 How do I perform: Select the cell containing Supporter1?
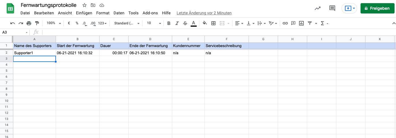(34, 53)
